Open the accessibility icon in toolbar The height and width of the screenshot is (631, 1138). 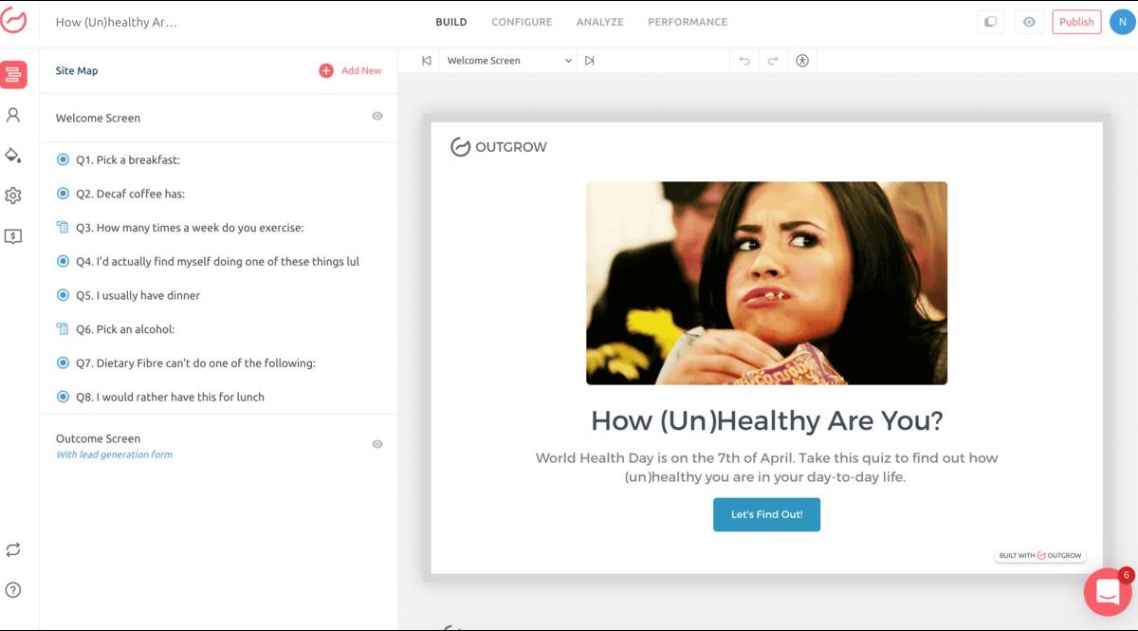pos(802,61)
